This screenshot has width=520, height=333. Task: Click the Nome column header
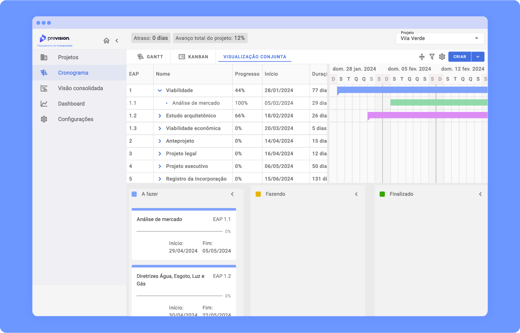click(193, 74)
